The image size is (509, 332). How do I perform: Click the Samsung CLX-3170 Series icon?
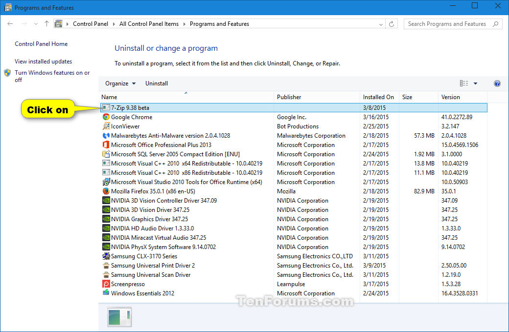tap(106, 256)
